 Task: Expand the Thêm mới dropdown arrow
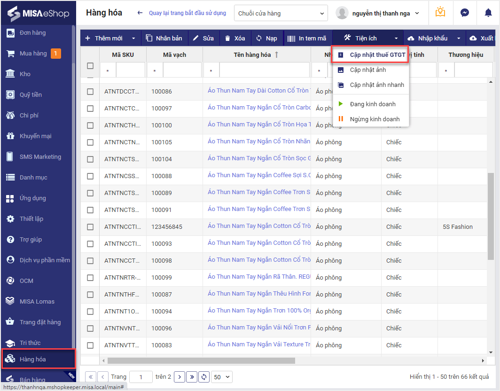133,38
